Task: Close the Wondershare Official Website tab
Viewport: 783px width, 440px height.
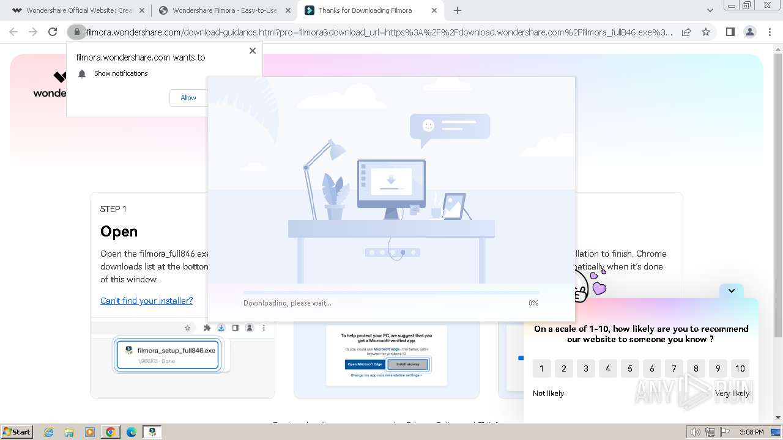Action: 142,10
